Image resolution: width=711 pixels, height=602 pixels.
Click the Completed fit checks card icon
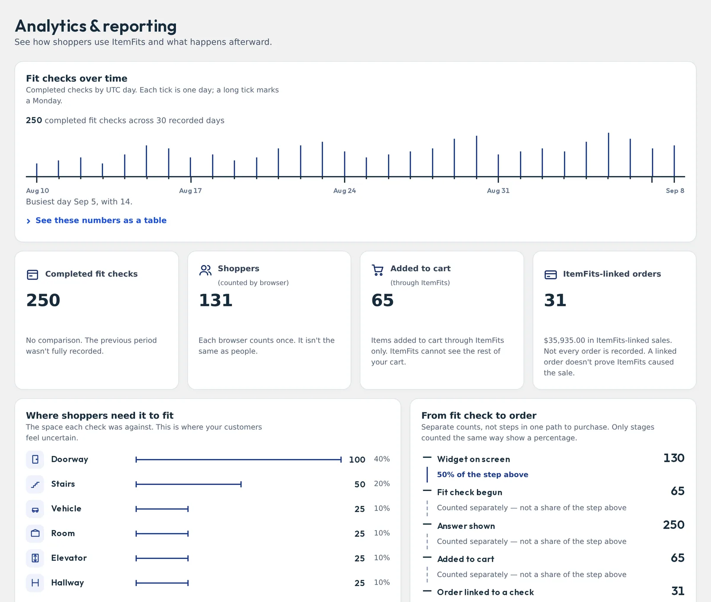point(32,275)
